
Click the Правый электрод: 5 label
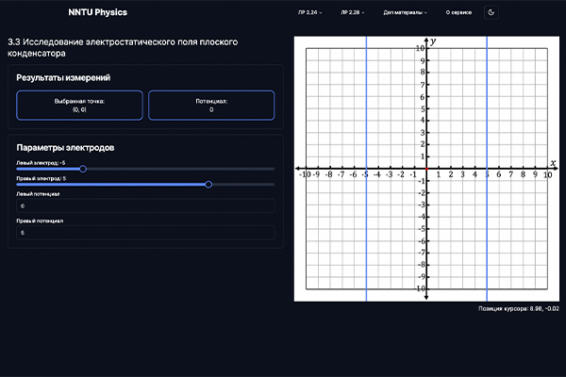(42, 178)
